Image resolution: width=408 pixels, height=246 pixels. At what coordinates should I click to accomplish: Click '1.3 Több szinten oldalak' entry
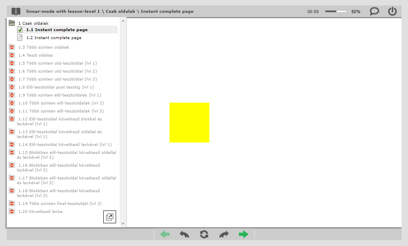(x=43, y=47)
